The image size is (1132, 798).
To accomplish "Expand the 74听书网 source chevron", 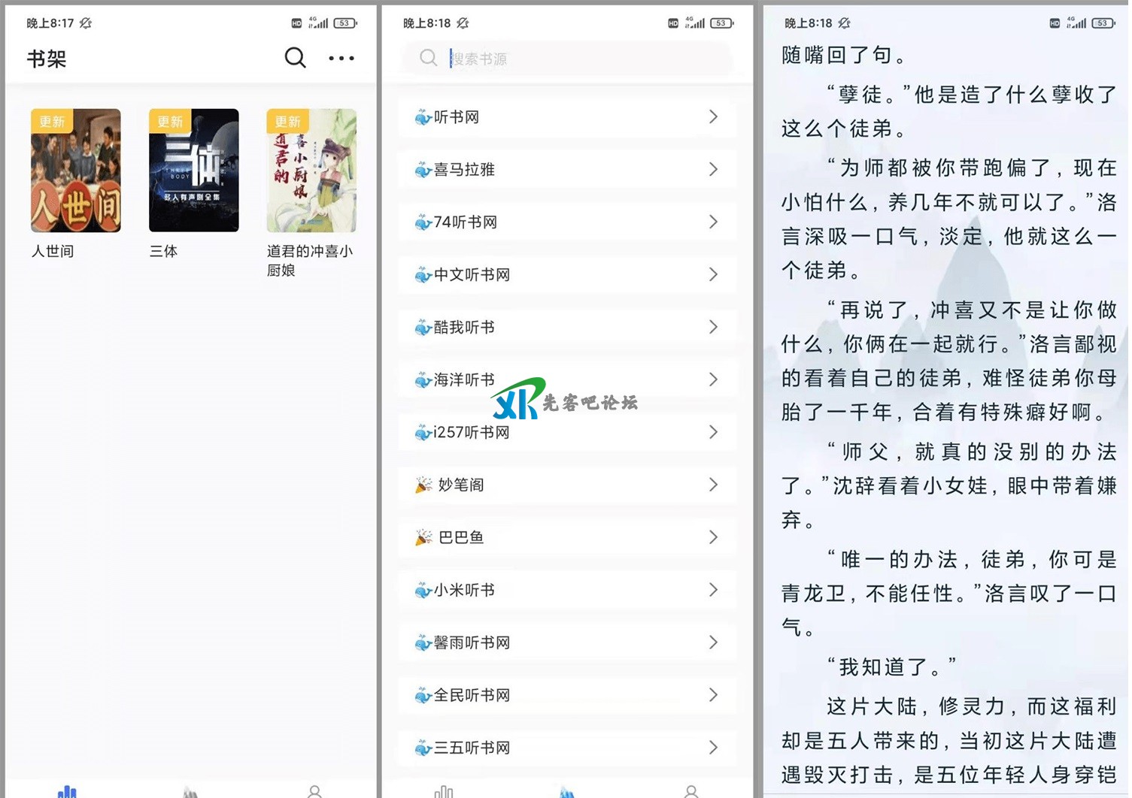I will 712,222.
